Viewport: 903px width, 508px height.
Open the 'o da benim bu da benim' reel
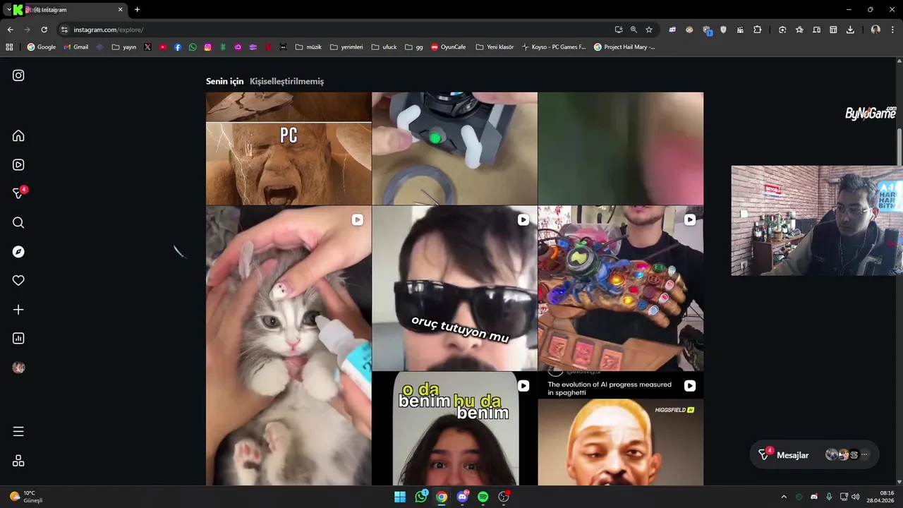tap(454, 428)
